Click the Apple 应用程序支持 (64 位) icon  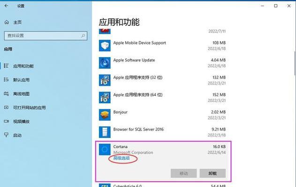tap(105, 97)
